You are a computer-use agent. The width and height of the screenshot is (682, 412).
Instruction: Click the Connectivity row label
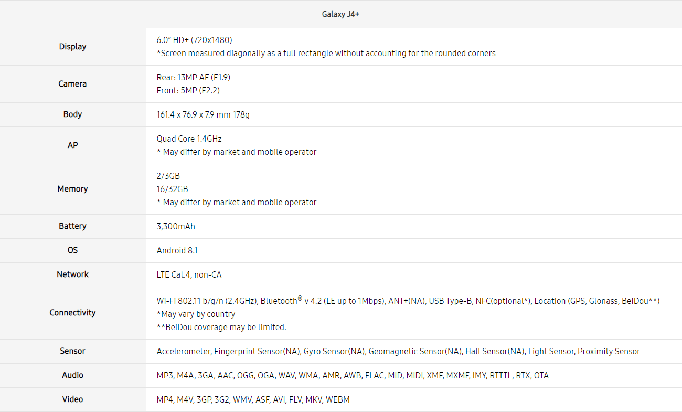tap(72, 313)
